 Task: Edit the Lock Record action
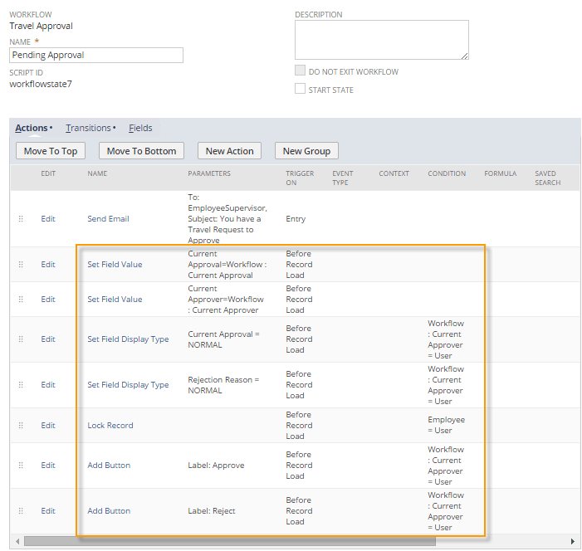click(x=48, y=425)
